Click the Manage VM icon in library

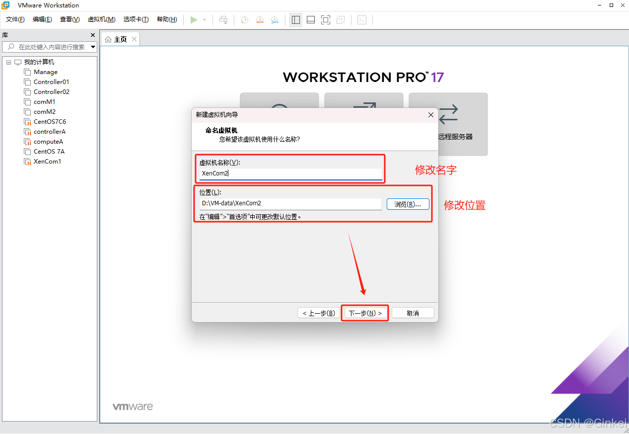click(x=27, y=72)
